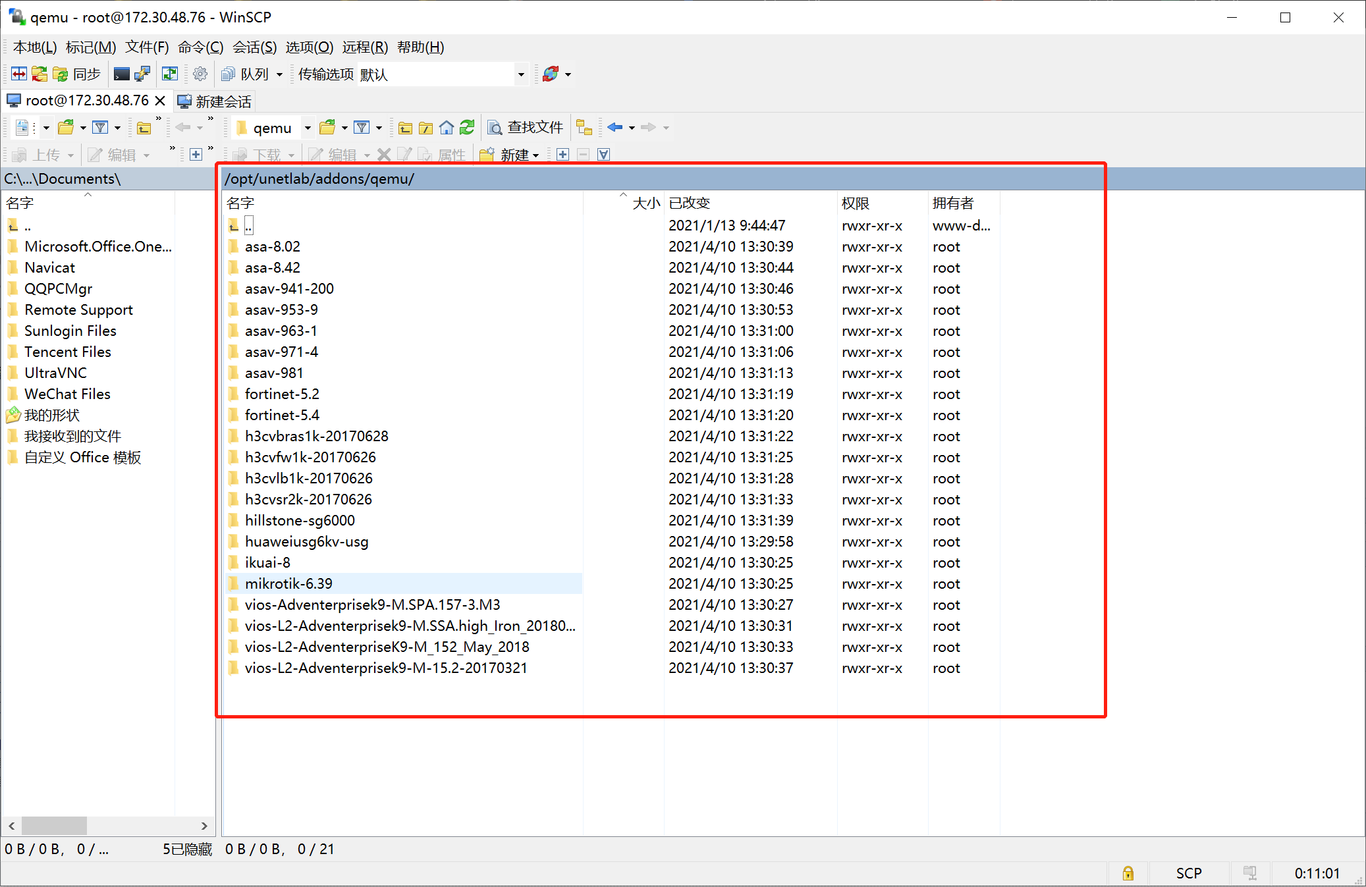Open the terminal console icon
The image size is (1366, 887).
(x=121, y=74)
